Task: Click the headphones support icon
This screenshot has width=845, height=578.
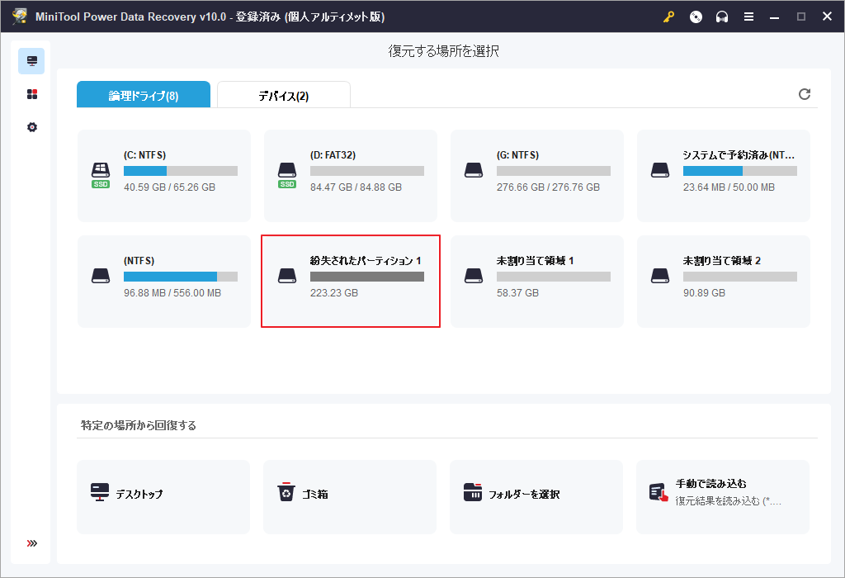Action: (x=722, y=17)
